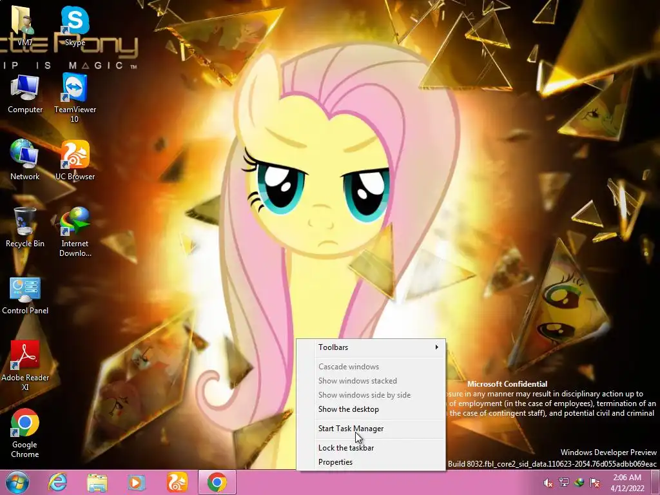
Task: Expand the Toolbars submenu arrow
Action: pyautogui.click(x=436, y=347)
